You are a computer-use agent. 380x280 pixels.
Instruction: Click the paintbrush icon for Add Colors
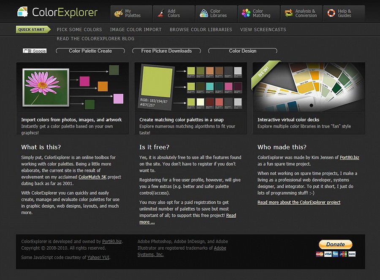click(161, 13)
